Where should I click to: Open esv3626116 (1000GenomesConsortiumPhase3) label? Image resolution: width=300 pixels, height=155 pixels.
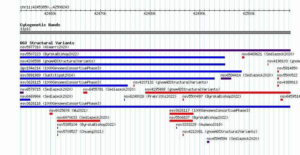tap(61, 103)
